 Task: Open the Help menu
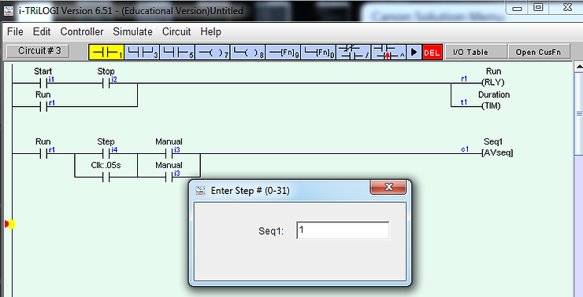(211, 32)
